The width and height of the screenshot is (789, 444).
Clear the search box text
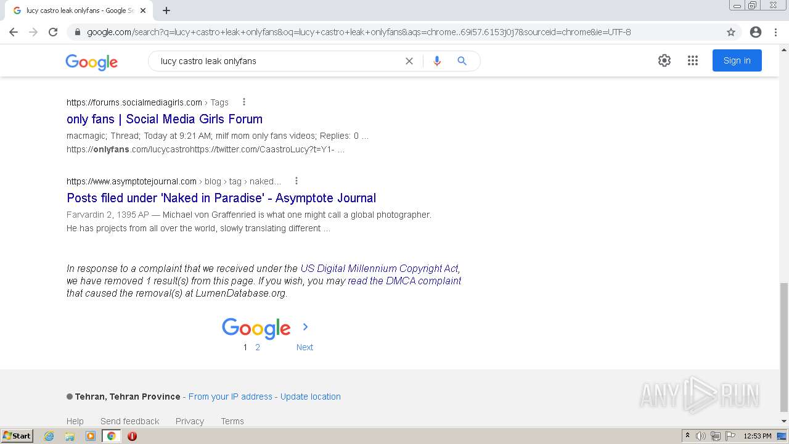pyautogui.click(x=409, y=61)
